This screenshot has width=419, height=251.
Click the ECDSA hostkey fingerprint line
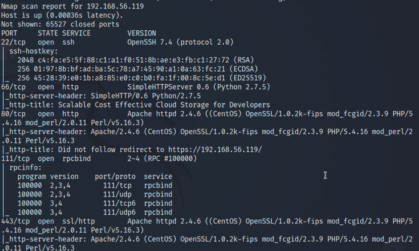(x=137, y=69)
